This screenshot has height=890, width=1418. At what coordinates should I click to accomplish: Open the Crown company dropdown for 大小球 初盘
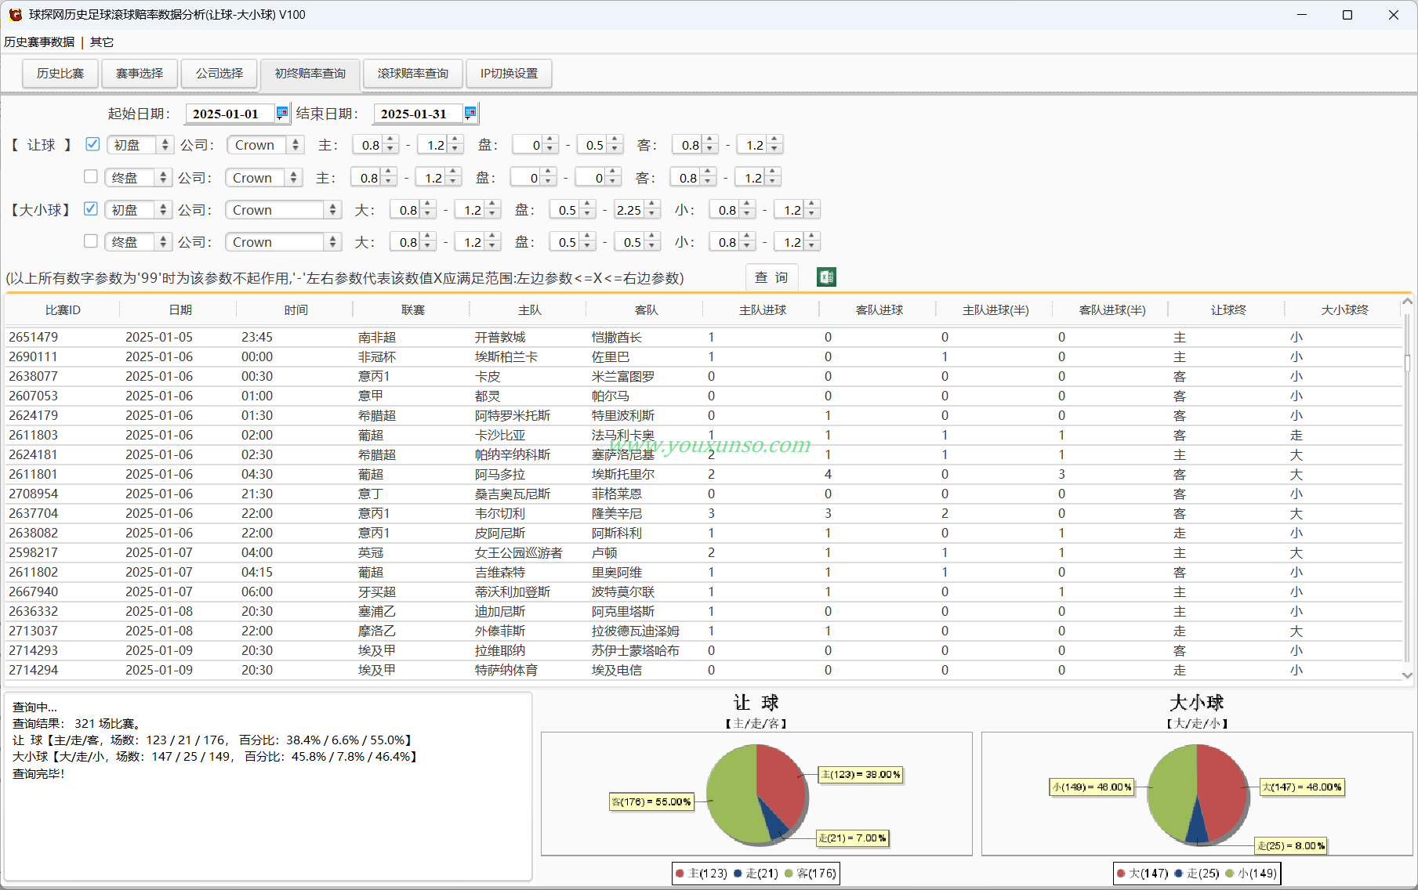(283, 210)
